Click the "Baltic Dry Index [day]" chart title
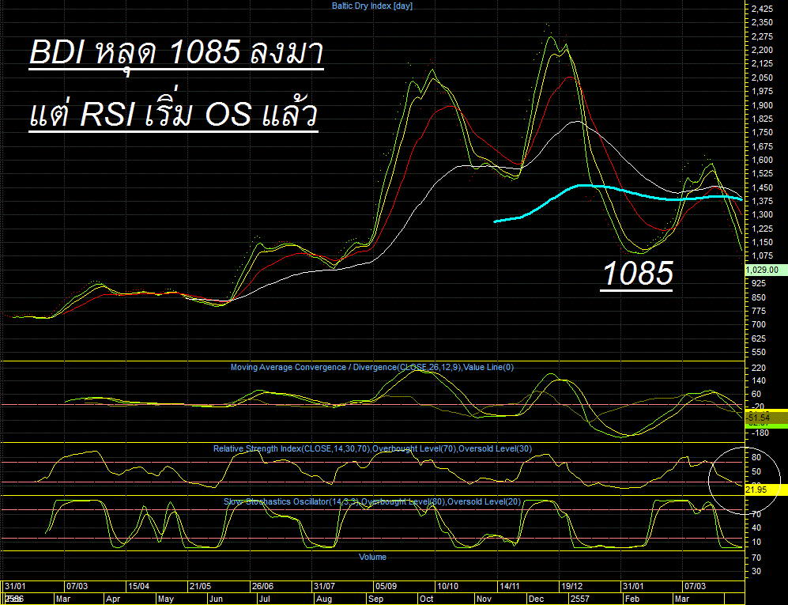The image size is (788, 605). click(372, 6)
